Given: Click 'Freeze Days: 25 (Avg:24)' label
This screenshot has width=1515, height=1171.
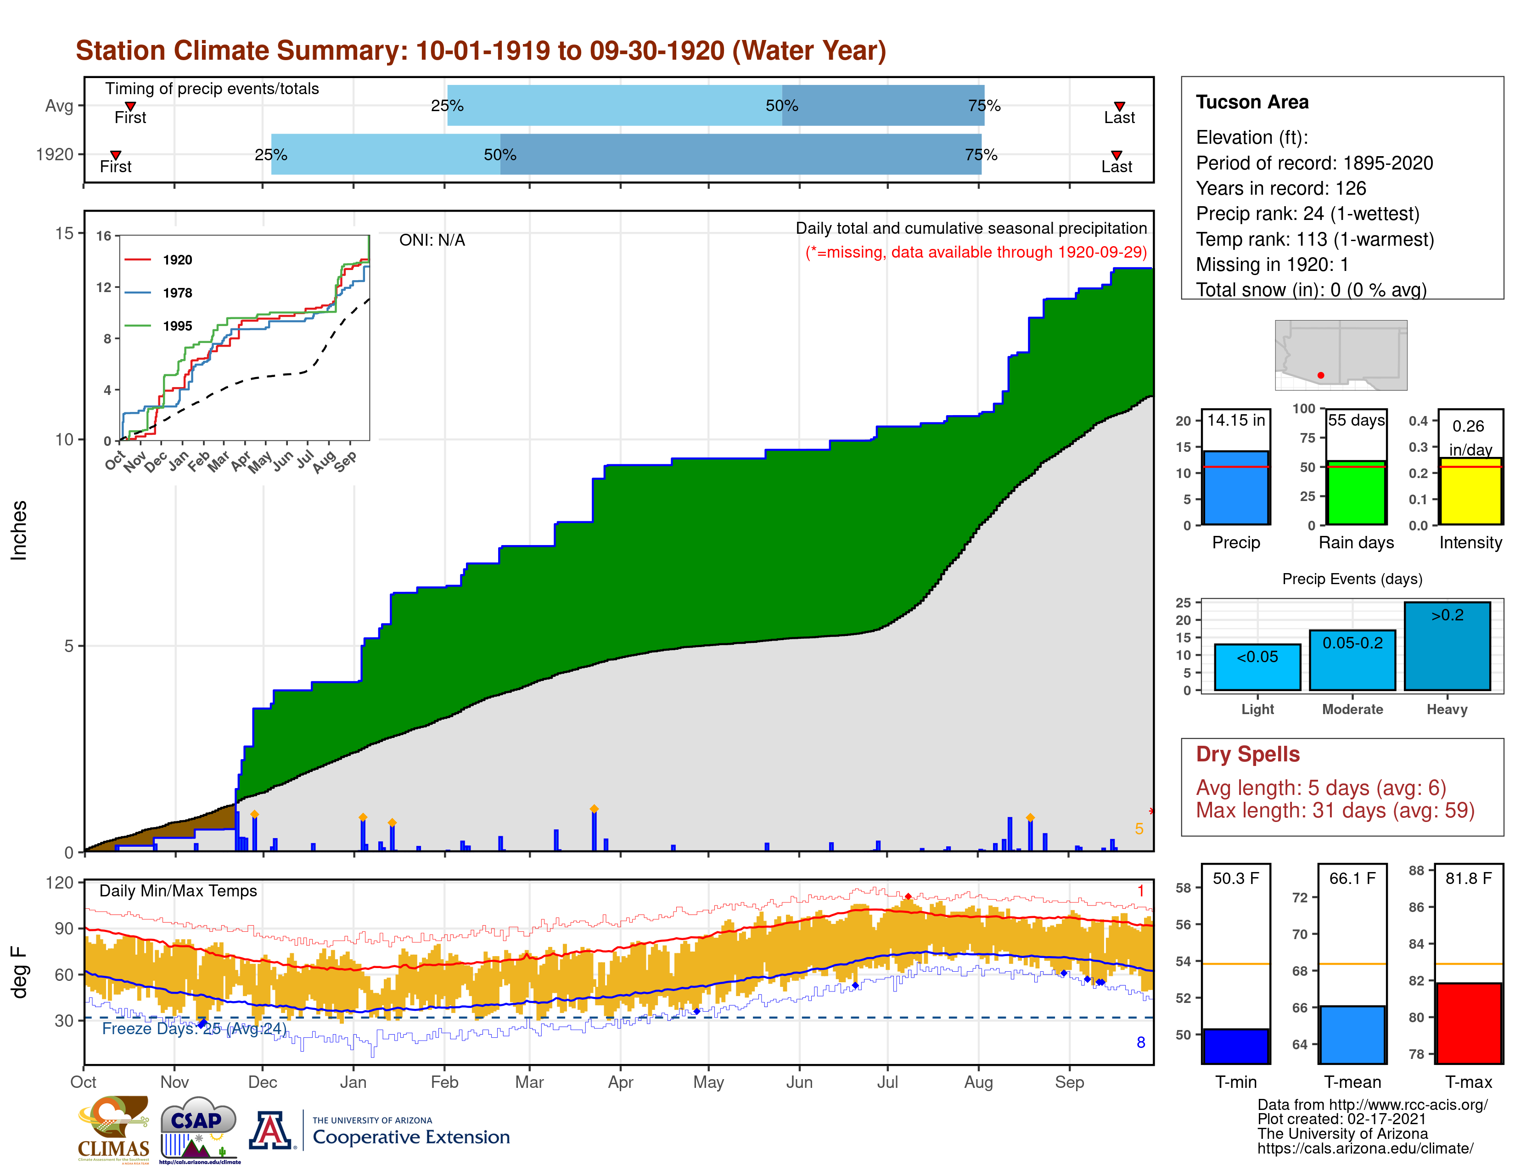Looking at the screenshot, I should [194, 1028].
